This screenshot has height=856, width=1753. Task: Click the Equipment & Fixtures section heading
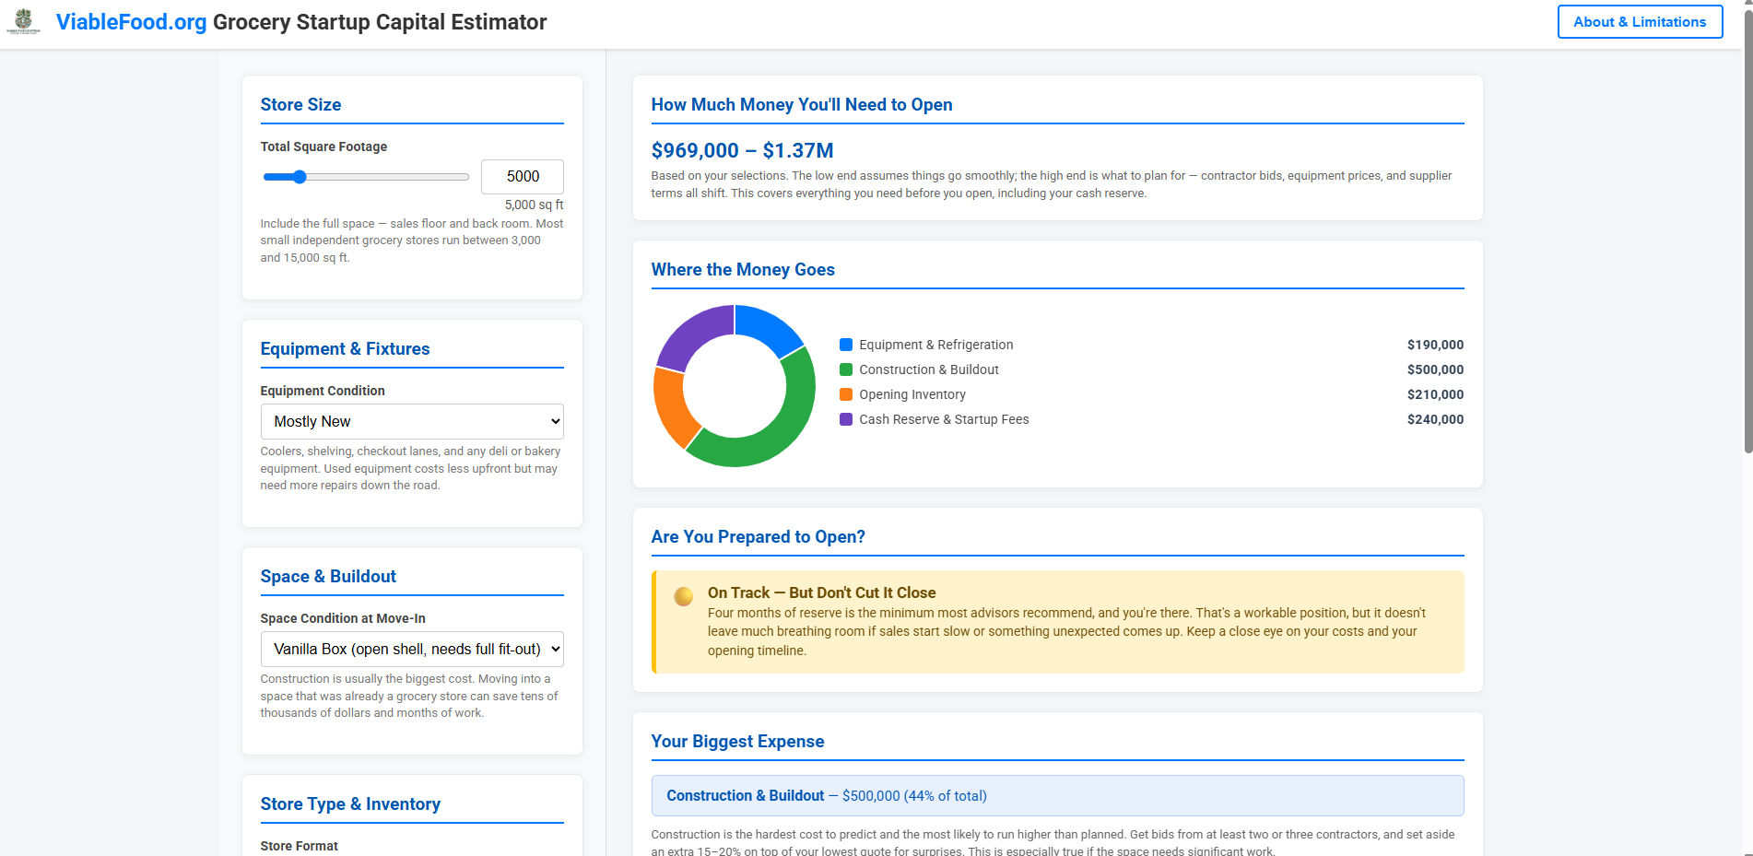click(x=345, y=349)
